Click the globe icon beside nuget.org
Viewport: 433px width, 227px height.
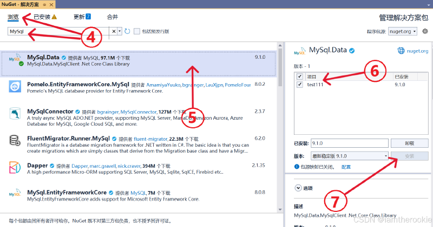401,51
